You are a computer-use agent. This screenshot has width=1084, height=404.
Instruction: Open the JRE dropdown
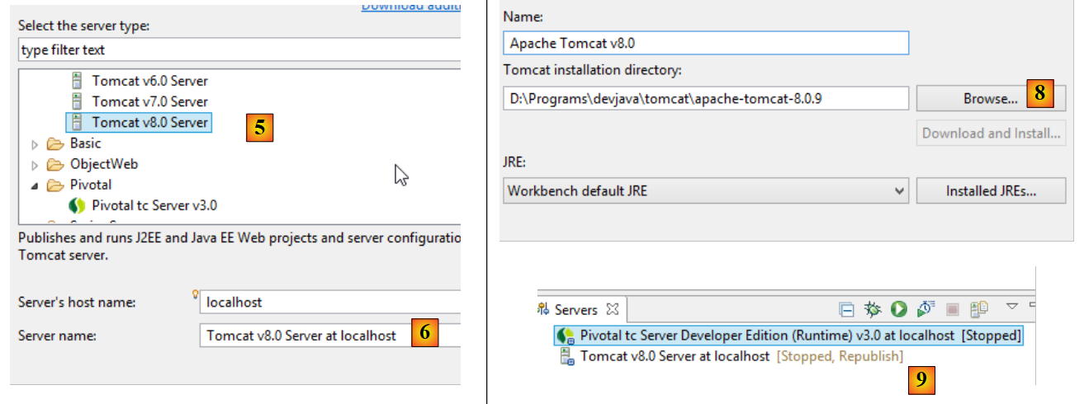pos(899,190)
